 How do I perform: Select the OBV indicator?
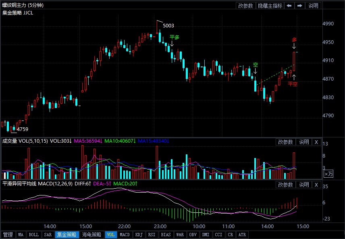click(x=194, y=234)
